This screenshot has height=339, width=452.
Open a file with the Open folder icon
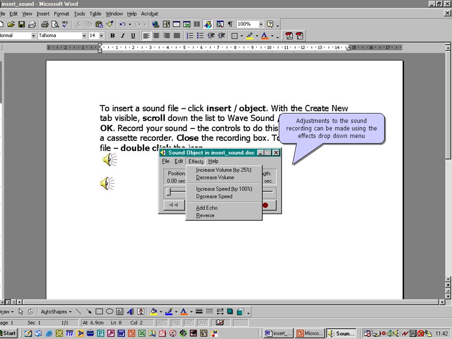coord(11,24)
